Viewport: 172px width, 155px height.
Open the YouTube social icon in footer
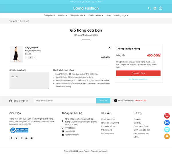(x=32, y=138)
